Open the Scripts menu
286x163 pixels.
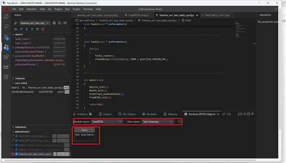coord(76,9)
